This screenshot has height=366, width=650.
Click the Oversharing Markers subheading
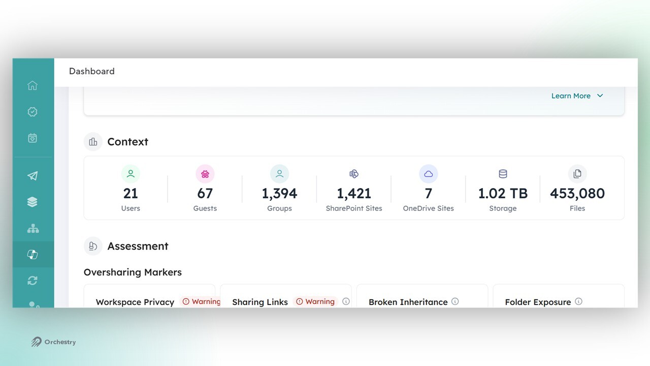(133, 272)
